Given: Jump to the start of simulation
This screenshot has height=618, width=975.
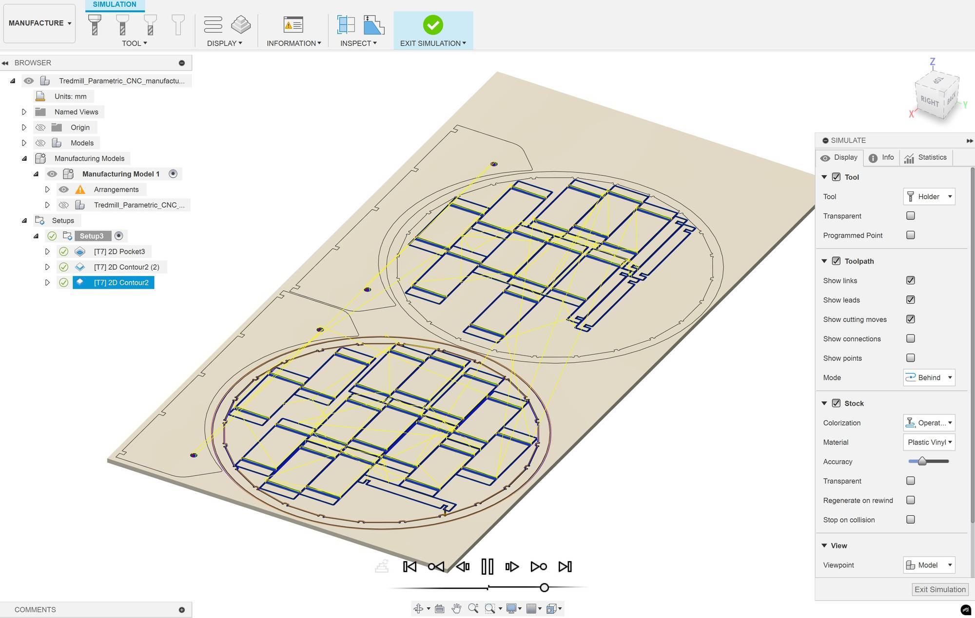Looking at the screenshot, I should [x=409, y=566].
